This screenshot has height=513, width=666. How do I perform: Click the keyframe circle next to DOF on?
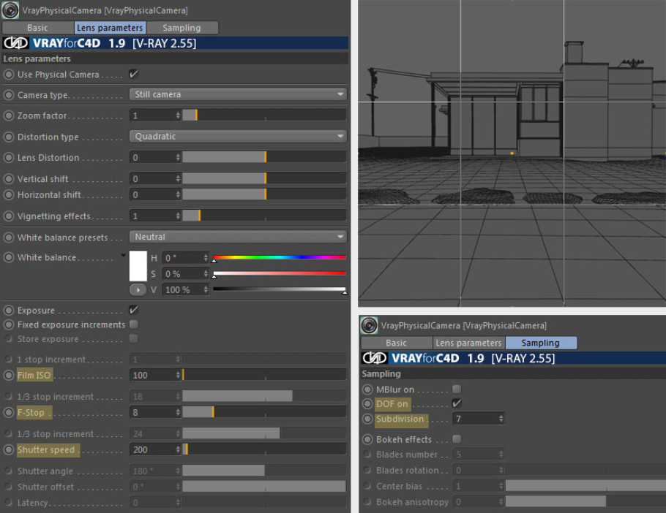point(367,403)
